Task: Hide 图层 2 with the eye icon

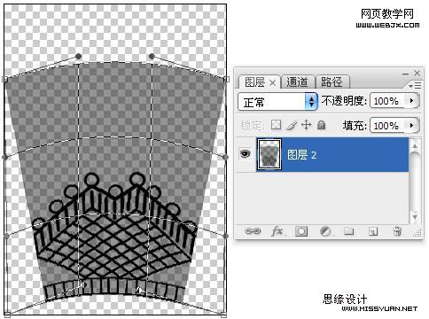Action: [x=245, y=154]
